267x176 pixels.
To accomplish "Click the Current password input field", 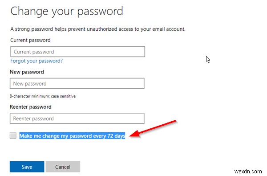I will pos(77,52).
